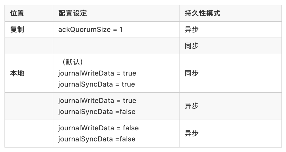The height and width of the screenshot is (152, 286).
Task: Click the empty configuration cell in second row
Action: click(116, 46)
